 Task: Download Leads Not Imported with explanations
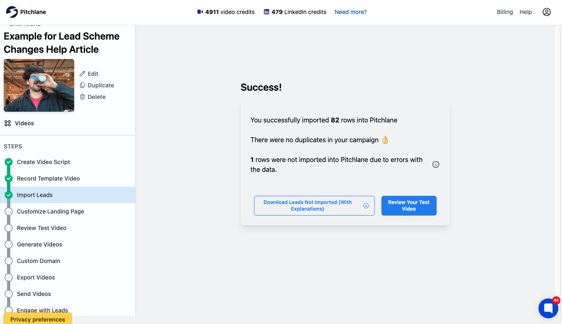314,206
